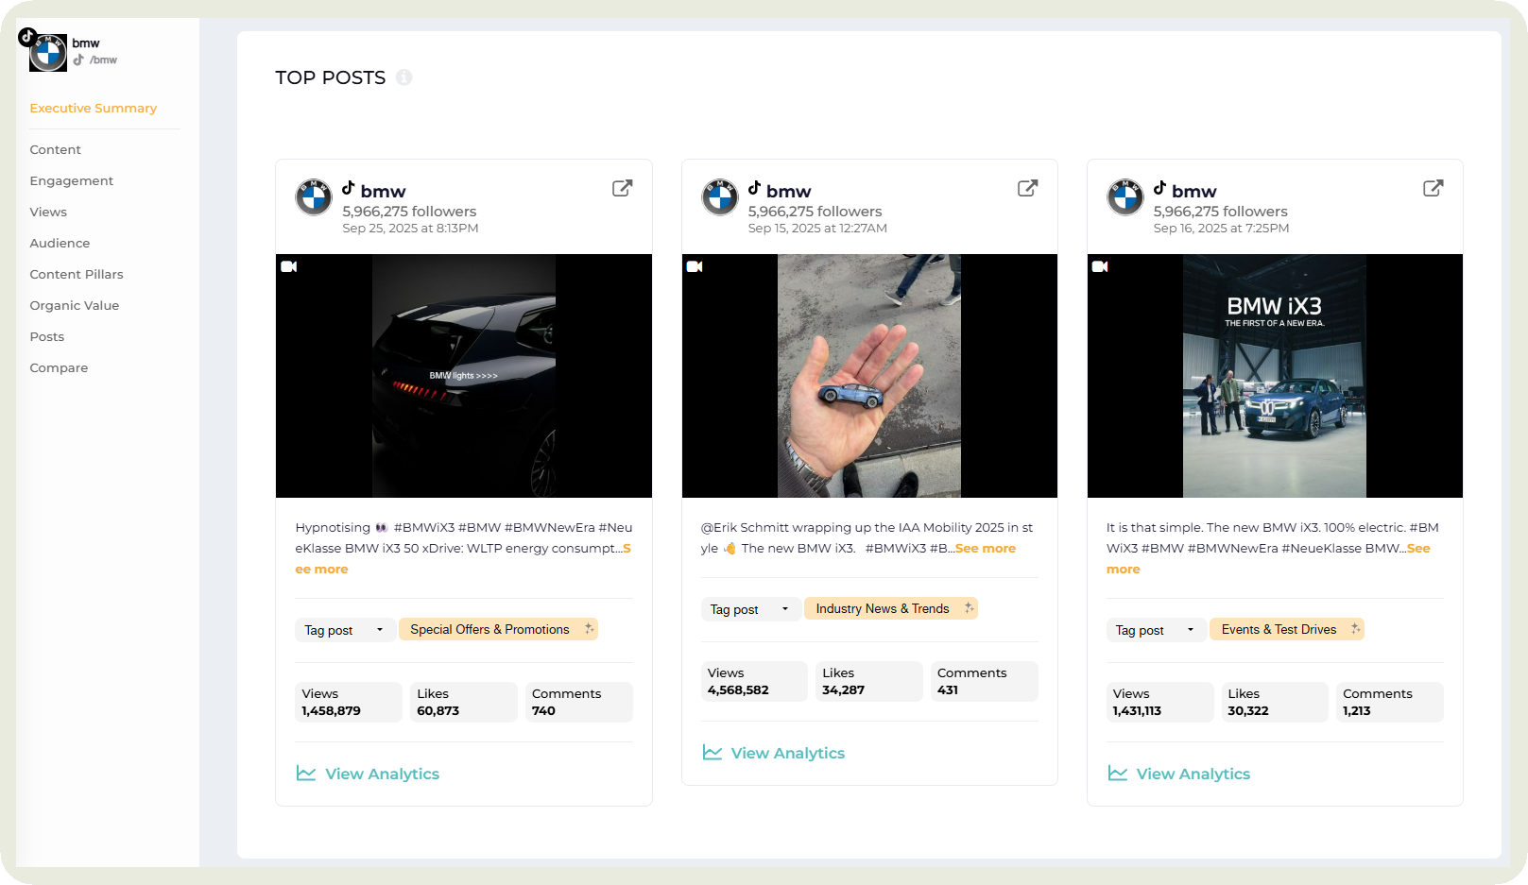Open the BMW lights video thumbnail
Viewport: 1528px width, 885px height.
(463, 376)
